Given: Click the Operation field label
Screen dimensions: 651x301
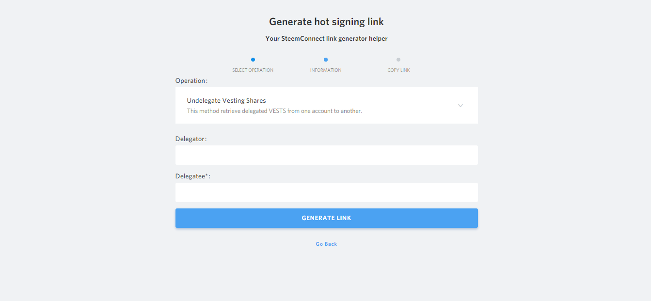Looking at the screenshot, I should point(190,81).
